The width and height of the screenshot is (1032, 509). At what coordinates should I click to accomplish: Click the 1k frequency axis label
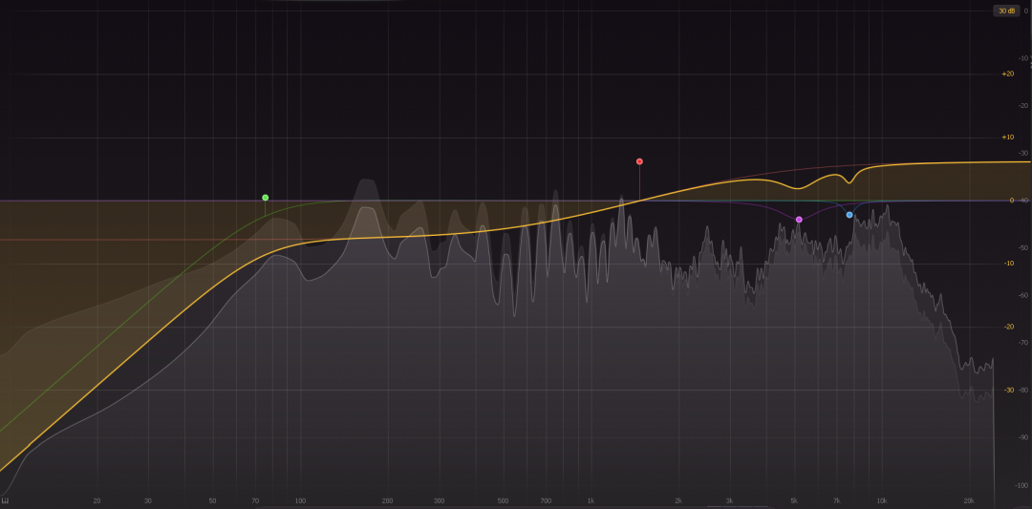[591, 501]
